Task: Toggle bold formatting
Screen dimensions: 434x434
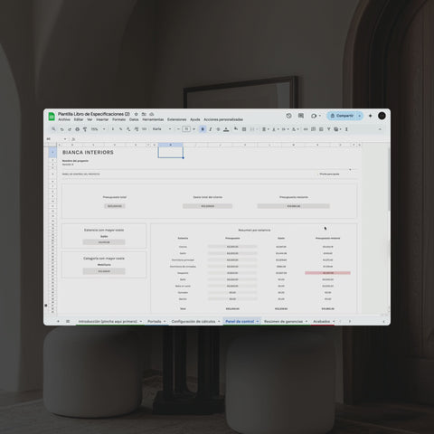Action: (x=203, y=129)
